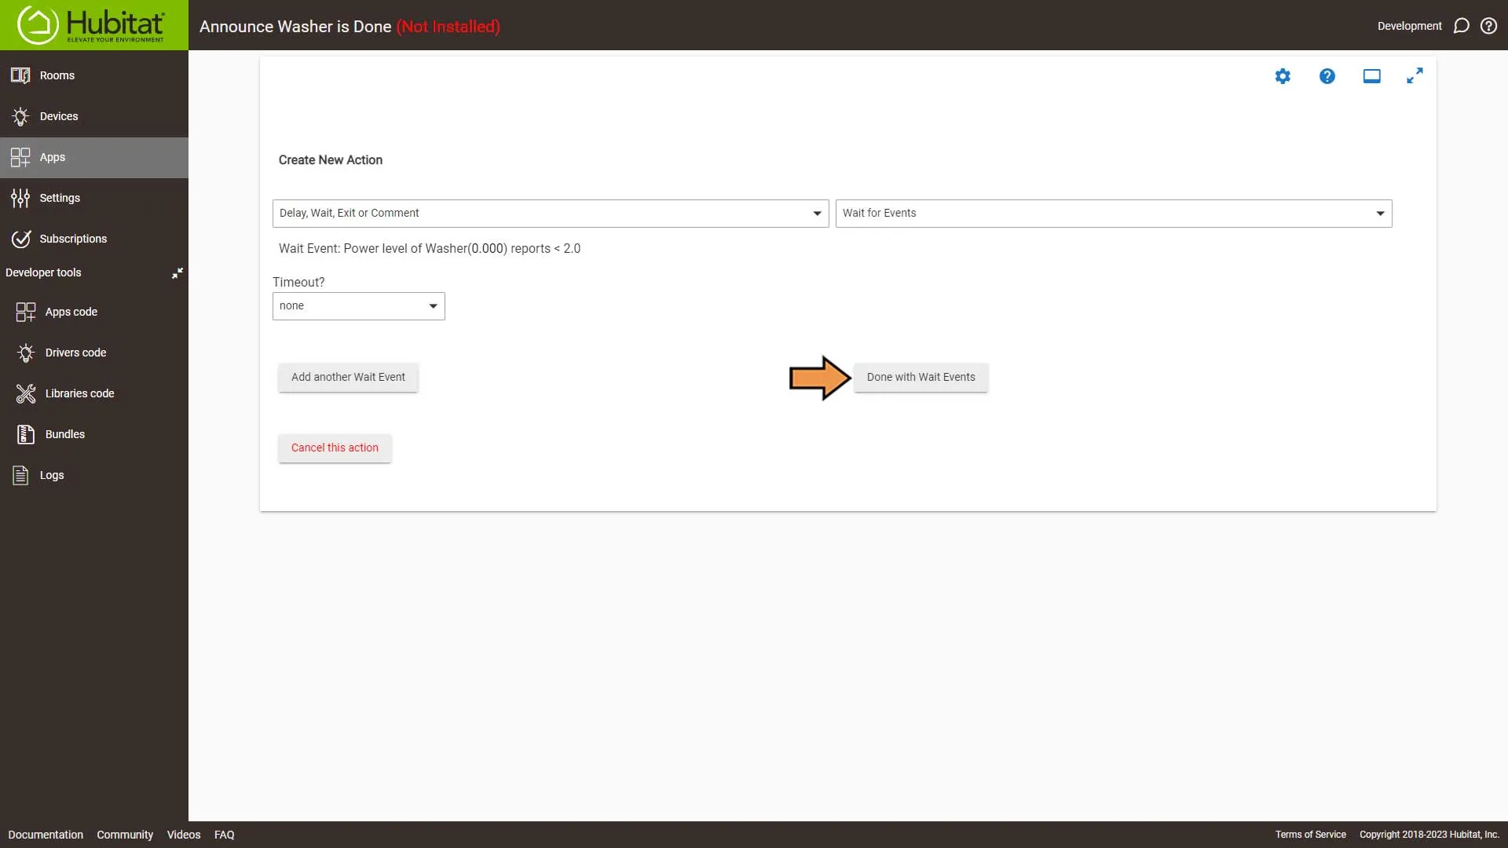Image resolution: width=1508 pixels, height=848 pixels.
Task: Click the monitor/display icon top right
Action: [x=1371, y=75]
